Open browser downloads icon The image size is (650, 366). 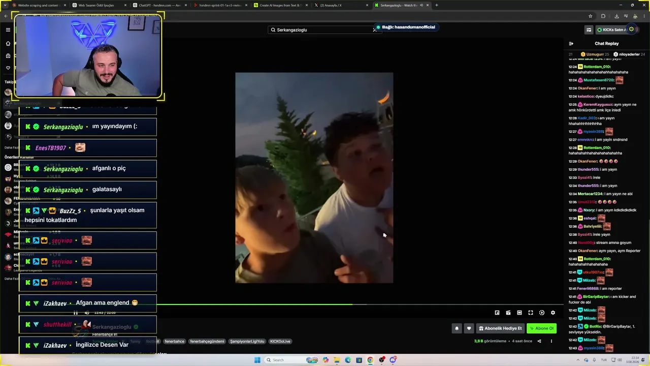(x=616, y=16)
